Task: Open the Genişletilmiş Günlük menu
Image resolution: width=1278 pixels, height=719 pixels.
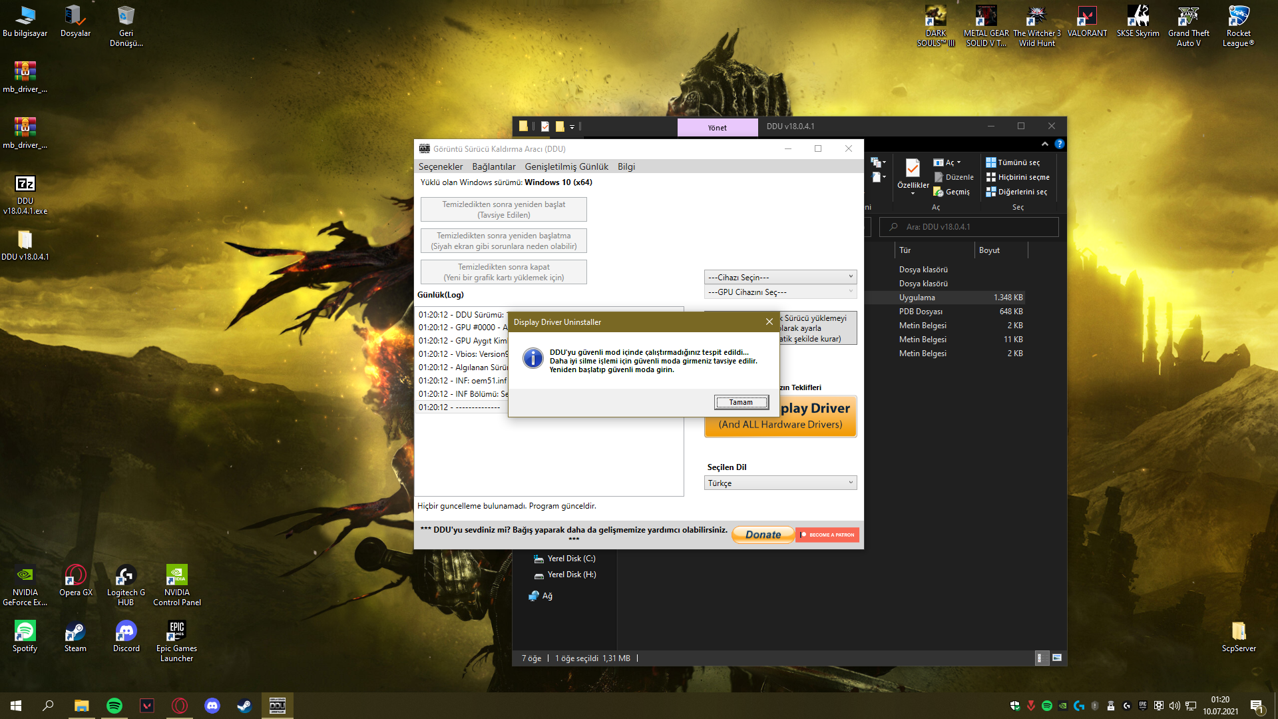Action: click(566, 166)
